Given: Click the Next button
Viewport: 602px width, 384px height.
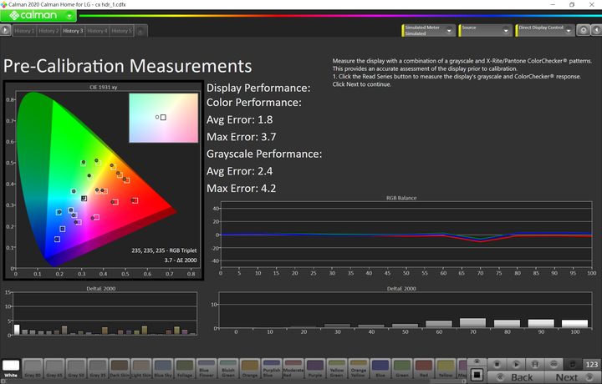Looking at the screenshot, I should (x=573, y=377).
